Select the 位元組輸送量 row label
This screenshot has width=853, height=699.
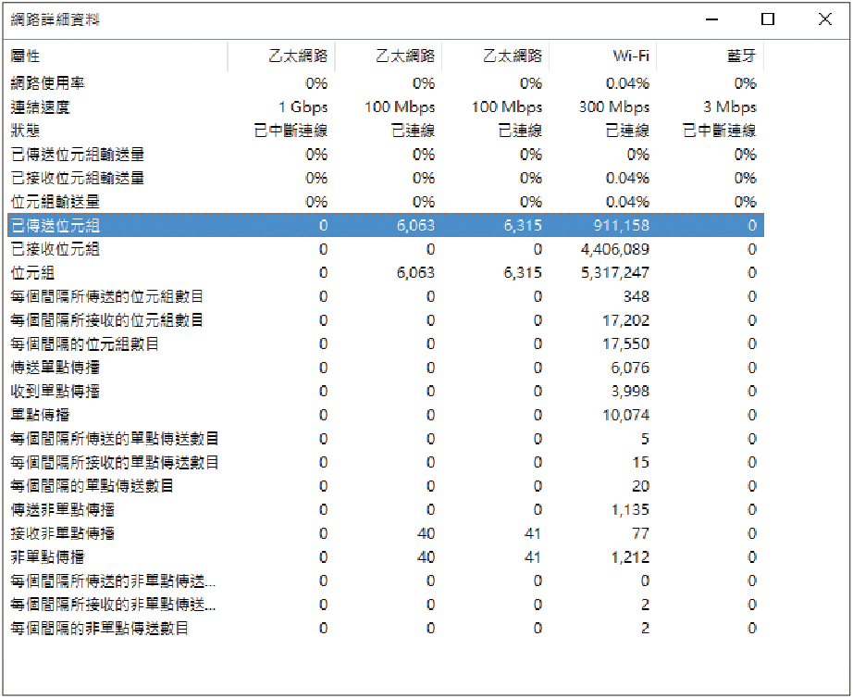coord(55,202)
